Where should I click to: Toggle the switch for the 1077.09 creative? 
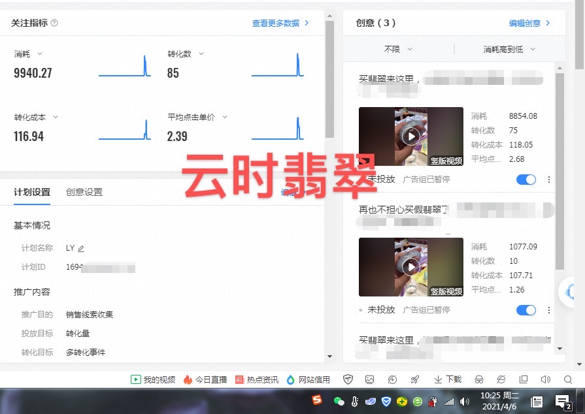[x=526, y=310]
